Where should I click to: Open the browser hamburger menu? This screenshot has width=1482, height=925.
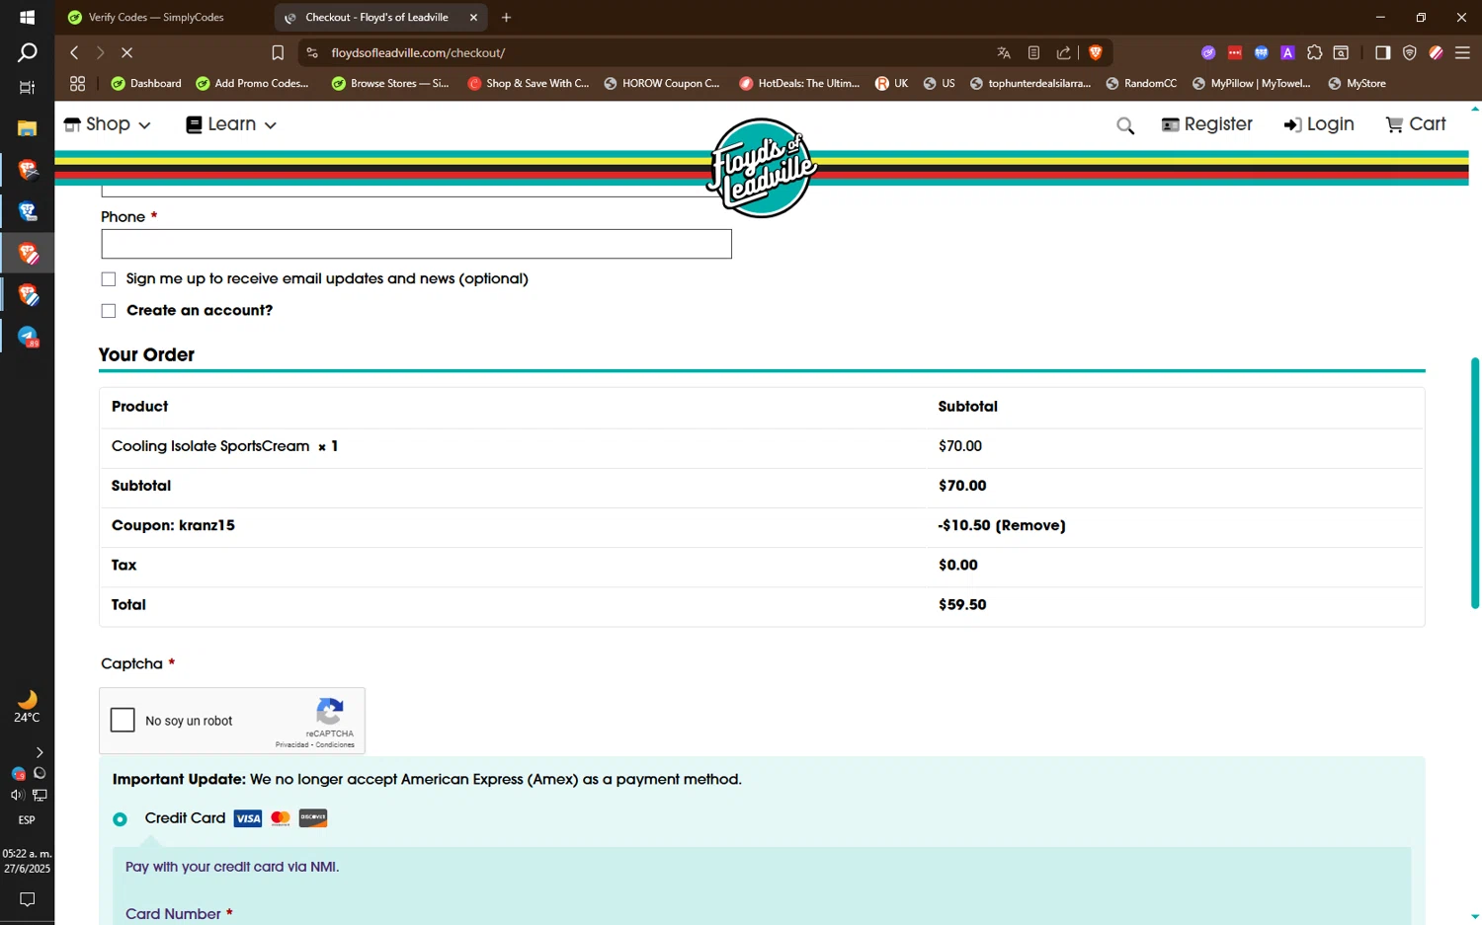pyautogui.click(x=1462, y=53)
